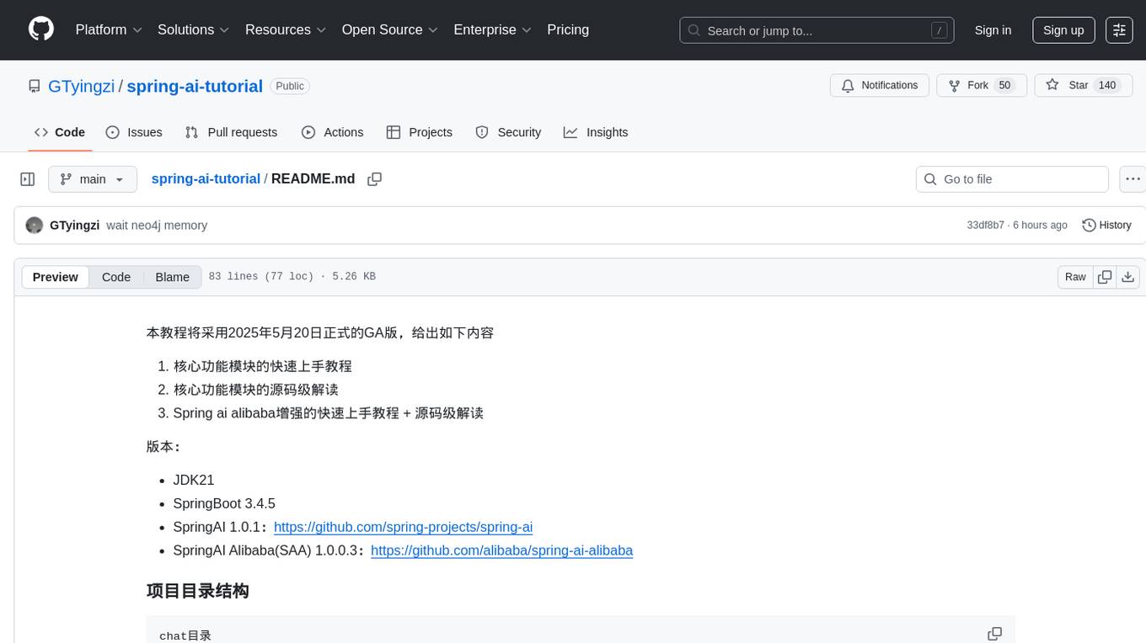Copy the README.md file path

[x=375, y=179]
